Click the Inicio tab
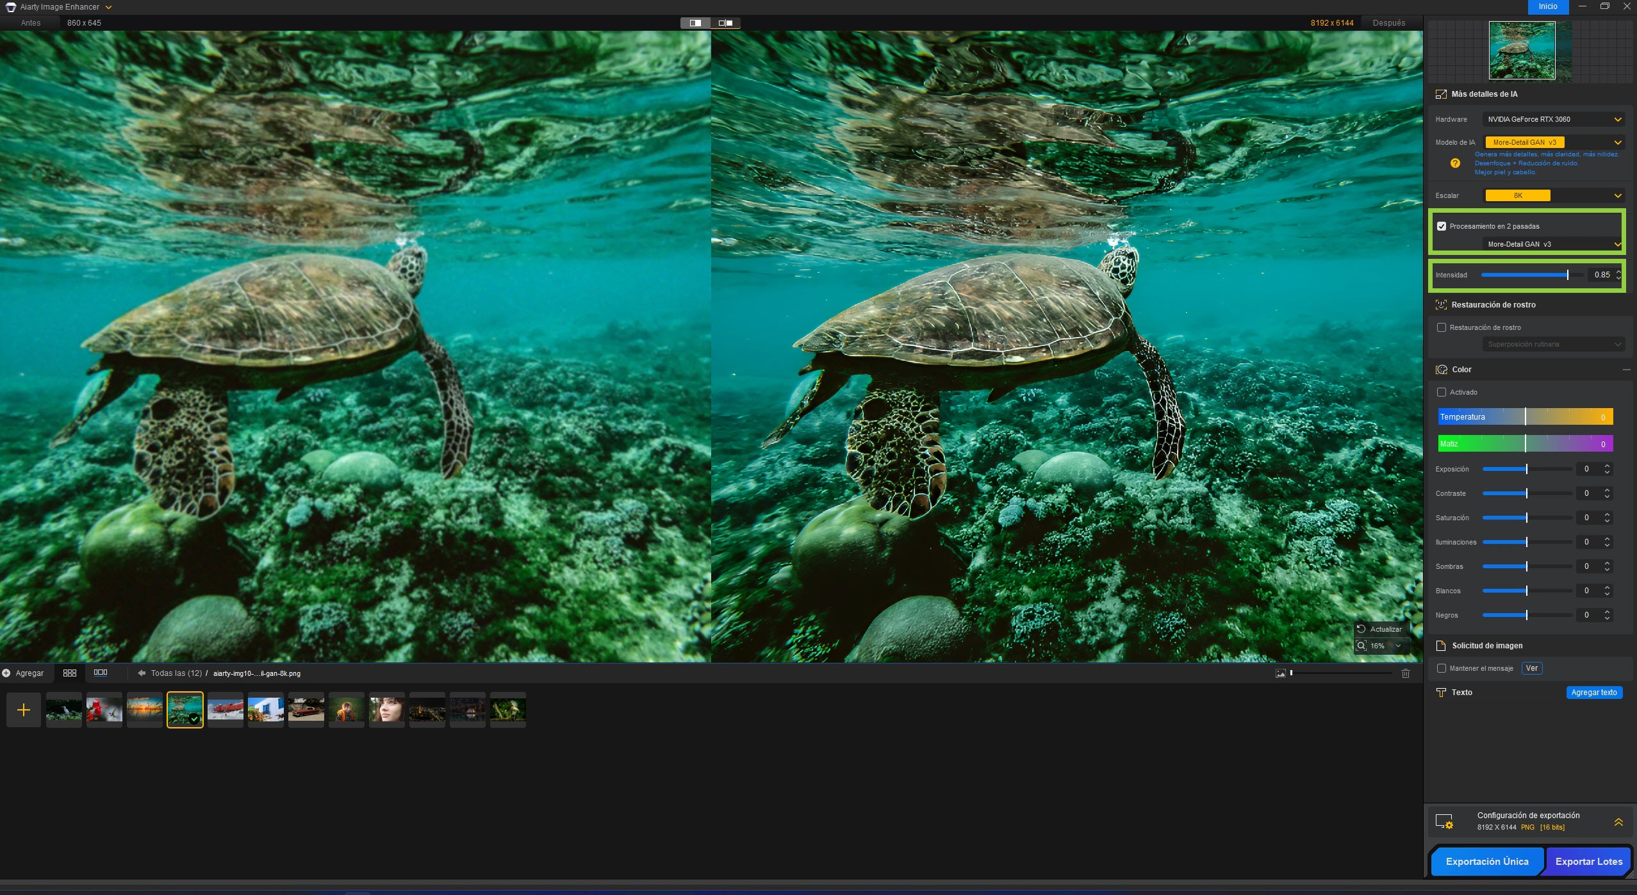 pyautogui.click(x=1548, y=6)
